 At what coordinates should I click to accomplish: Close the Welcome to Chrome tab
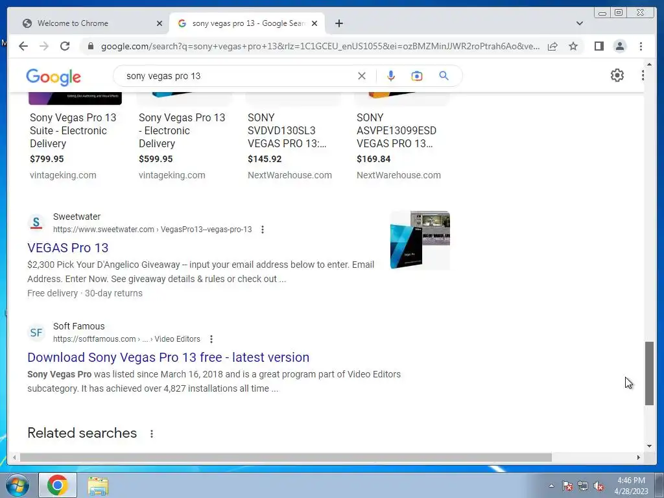tap(160, 23)
